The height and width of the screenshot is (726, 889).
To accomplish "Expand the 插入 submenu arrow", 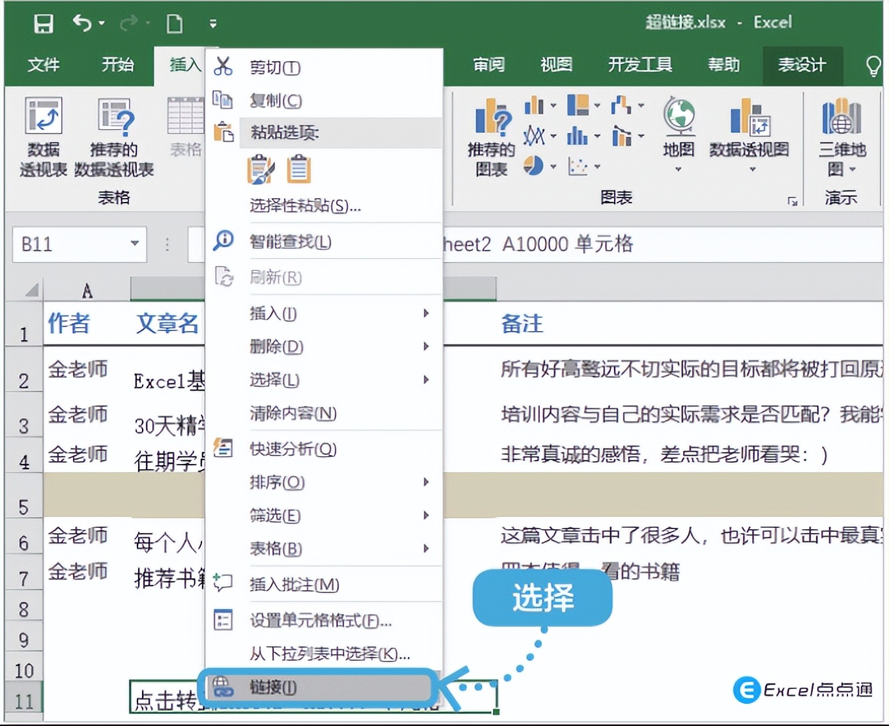I will click(426, 314).
